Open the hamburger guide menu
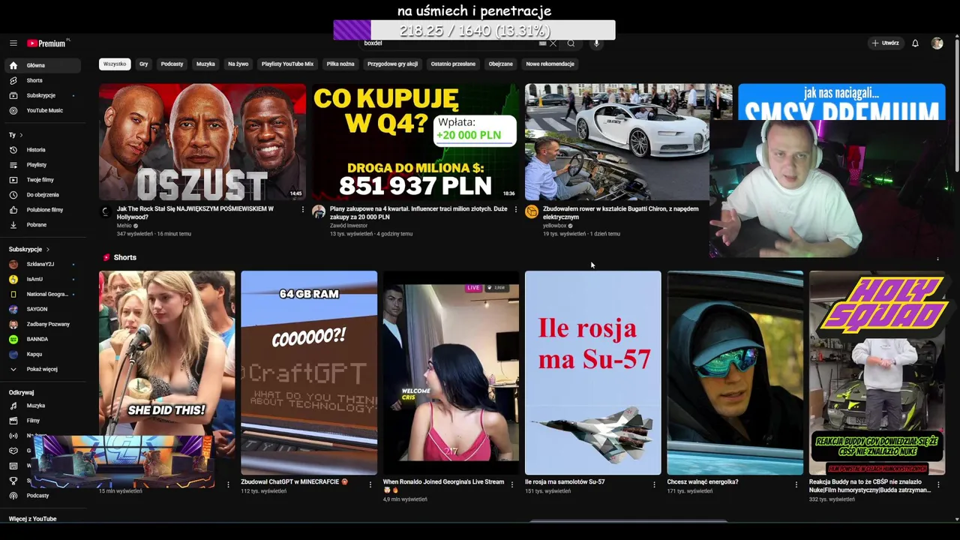Viewport: 960px width, 540px height. coord(13,43)
